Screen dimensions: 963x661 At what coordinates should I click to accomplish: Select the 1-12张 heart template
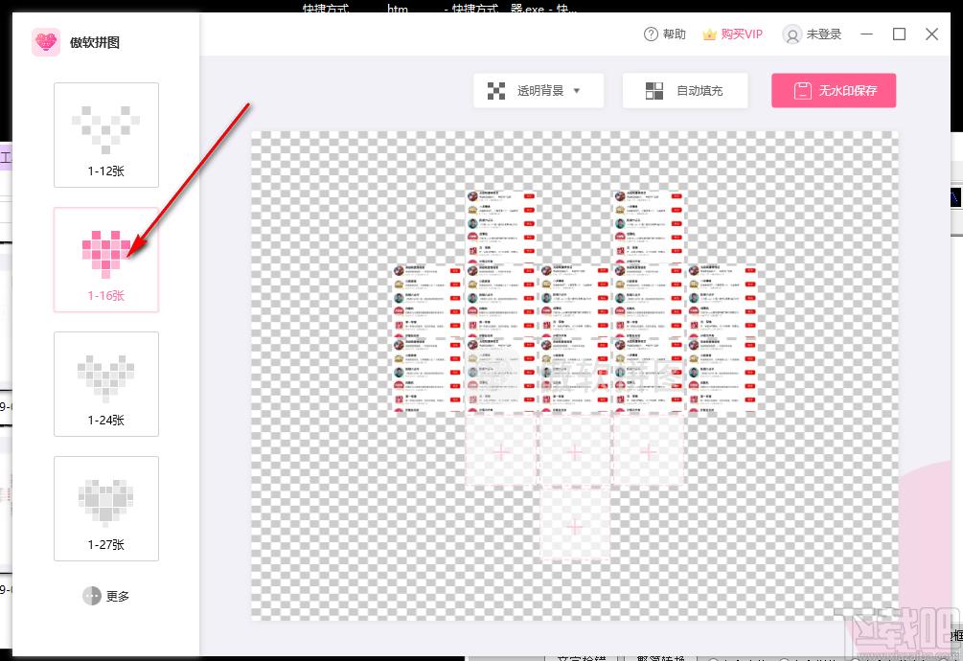click(x=106, y=134)
